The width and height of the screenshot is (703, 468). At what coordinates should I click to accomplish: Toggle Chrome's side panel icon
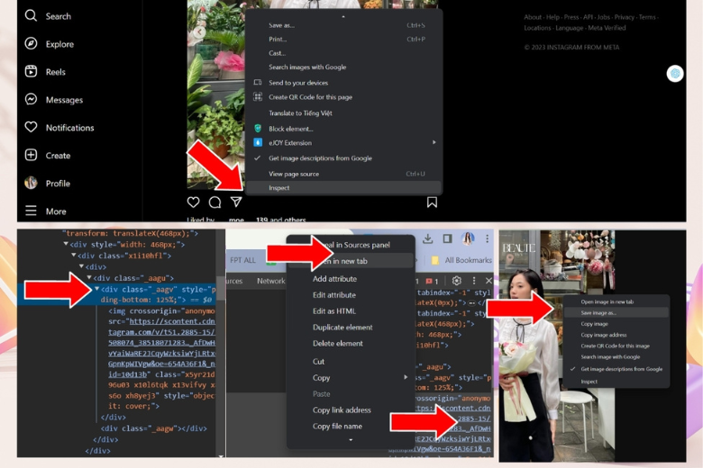pos(447,238)
